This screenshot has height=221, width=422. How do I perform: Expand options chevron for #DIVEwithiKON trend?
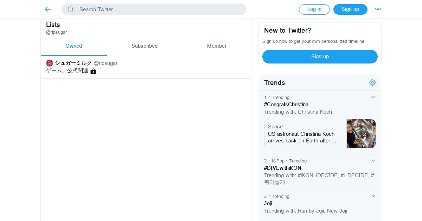click(373, 161)
